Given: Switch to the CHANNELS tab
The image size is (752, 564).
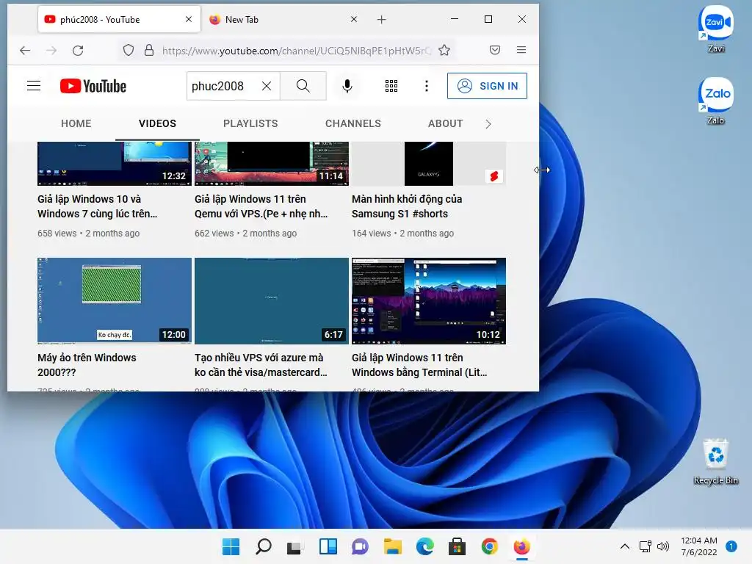Looking at the screenshot, I should (353, 123).
